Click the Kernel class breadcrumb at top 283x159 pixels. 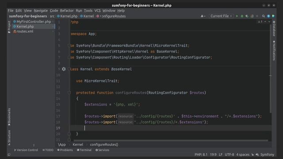[x=87, y=16]
